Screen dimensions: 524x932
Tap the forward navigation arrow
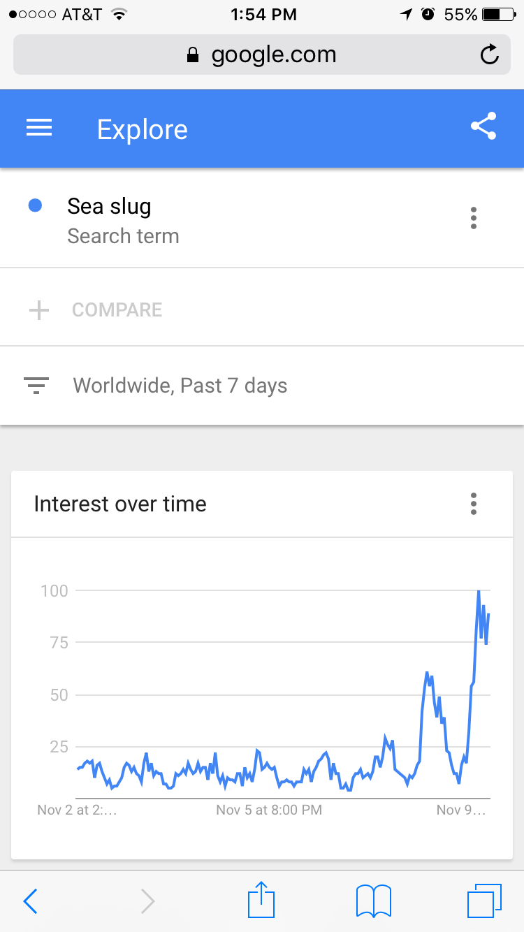point(147,901)
